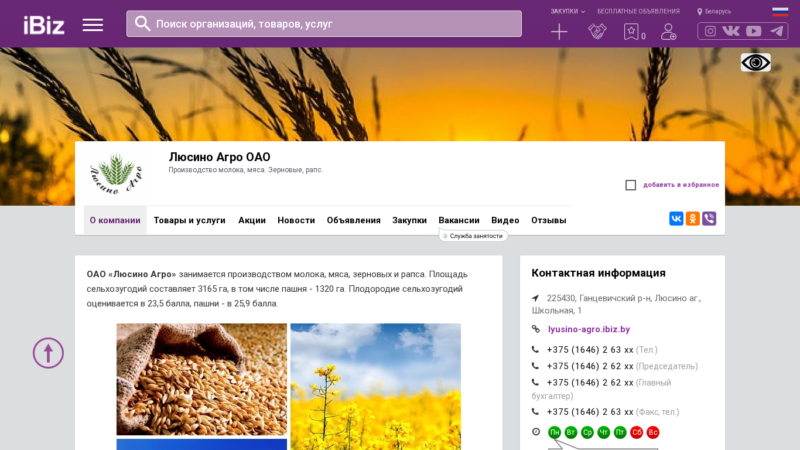Screen dimensions: 800x450
Task: Open iBiz VK page in header
Action: [x=731, y=31]
